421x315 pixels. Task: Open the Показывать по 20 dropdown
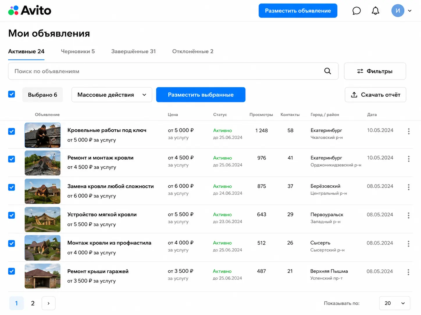[395, 303]
